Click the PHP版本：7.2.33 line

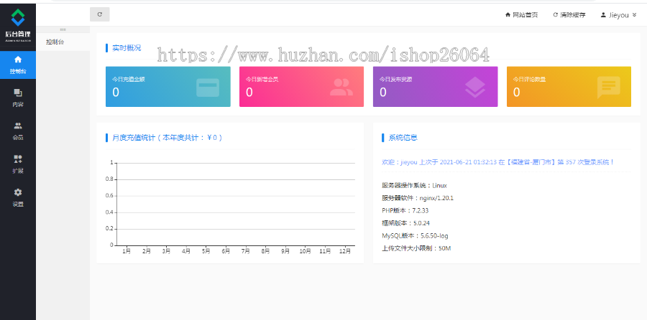tap(405, 211)
